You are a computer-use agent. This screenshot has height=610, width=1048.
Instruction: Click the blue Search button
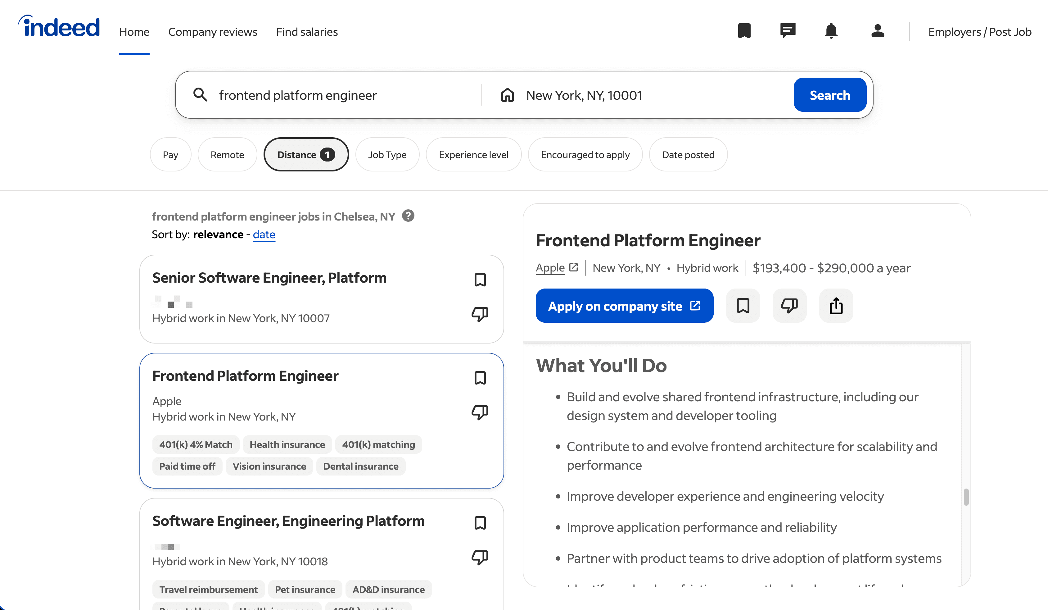[830, 95]
